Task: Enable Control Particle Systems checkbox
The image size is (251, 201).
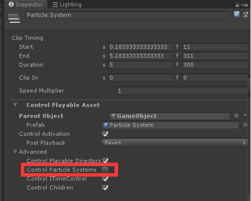Action: point(105,170)
